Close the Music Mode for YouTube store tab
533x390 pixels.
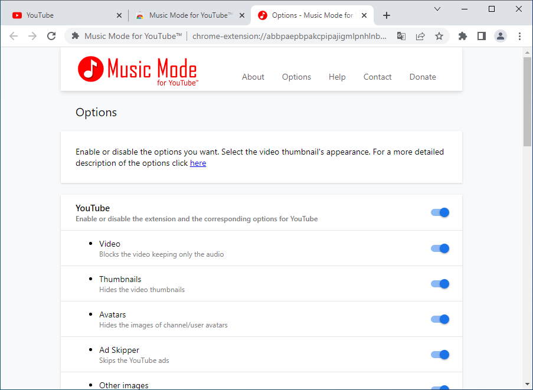pos(241,15)
